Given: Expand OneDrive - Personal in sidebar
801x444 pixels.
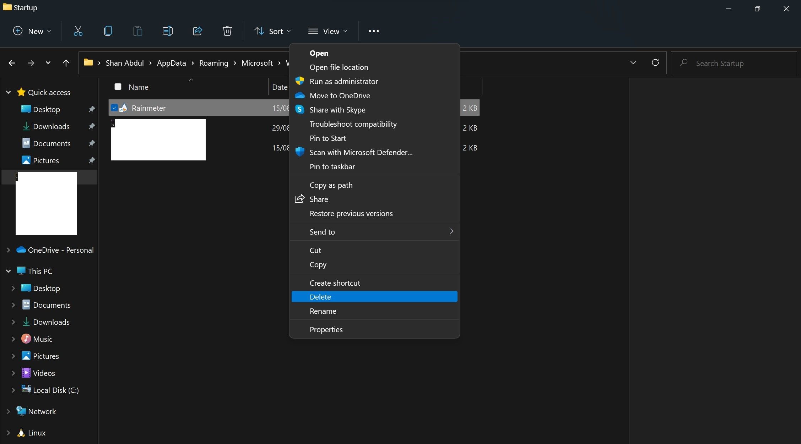Looking at the screenshot, I should [x=8, y=250].
